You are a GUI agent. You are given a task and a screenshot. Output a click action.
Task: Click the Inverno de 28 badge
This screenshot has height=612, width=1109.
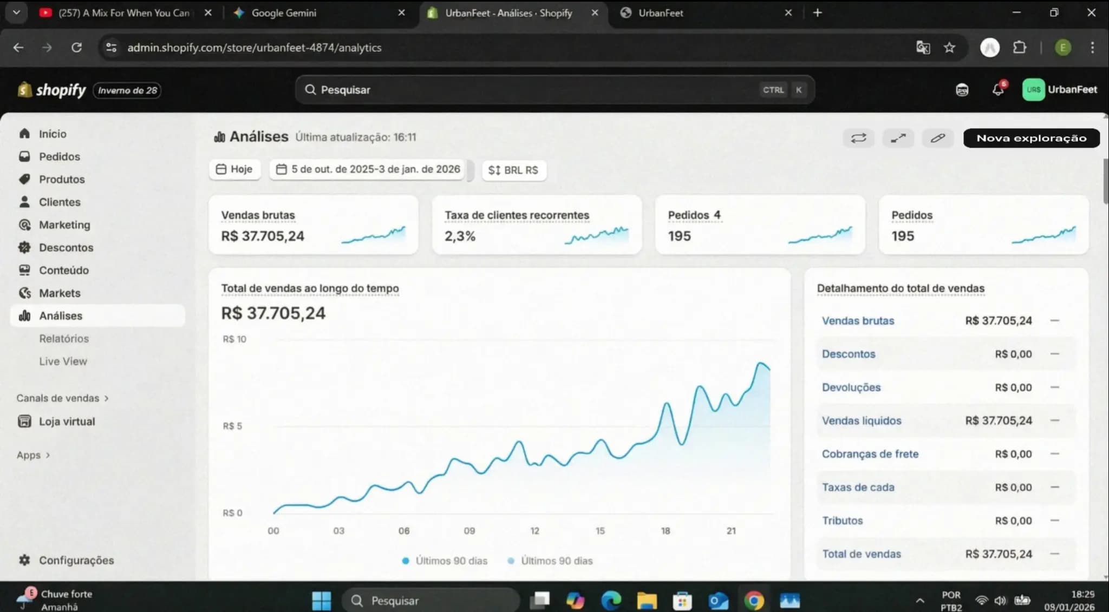tap(127, 90)
